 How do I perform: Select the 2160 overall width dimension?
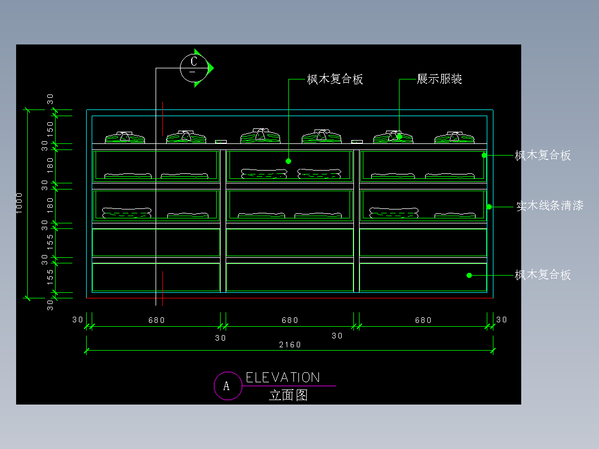click(x=290, y=345)
